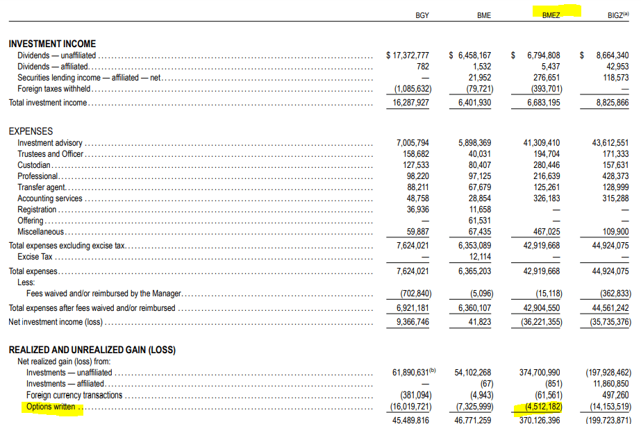Click BGY realized gain total 45,489,816

point(410,420)
